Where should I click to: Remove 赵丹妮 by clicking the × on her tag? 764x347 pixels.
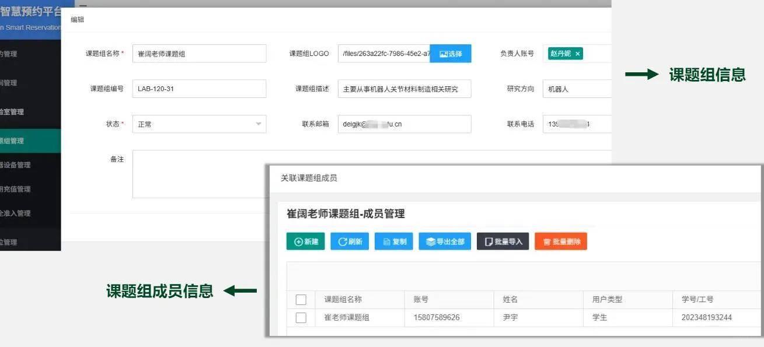[577, 53]
